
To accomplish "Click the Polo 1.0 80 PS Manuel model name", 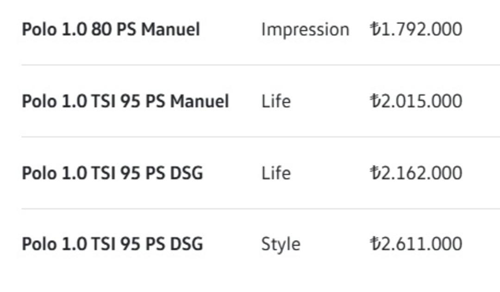I will click(x=111, y=30).
